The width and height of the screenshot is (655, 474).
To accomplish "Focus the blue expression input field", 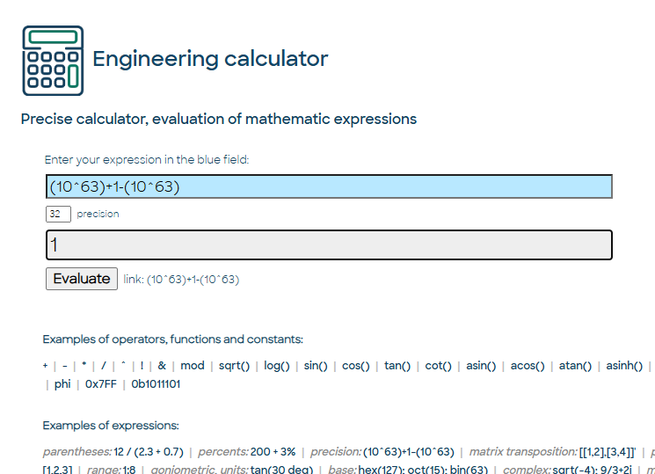I will (328, 186).
